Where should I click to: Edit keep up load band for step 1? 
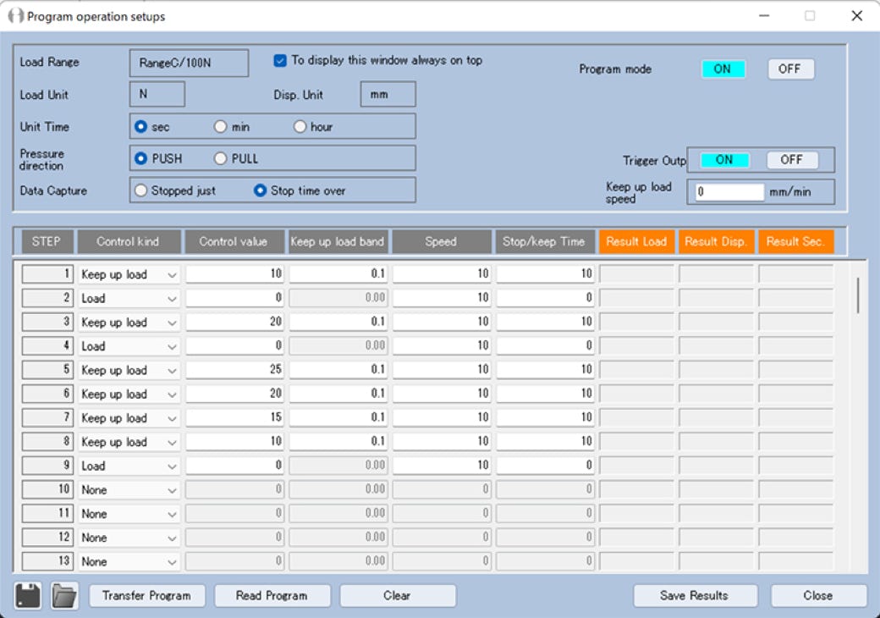pos(338,274)
